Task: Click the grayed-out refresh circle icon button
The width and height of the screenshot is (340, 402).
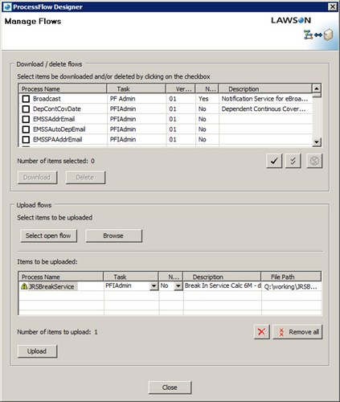Action: (x=314, y=161)
